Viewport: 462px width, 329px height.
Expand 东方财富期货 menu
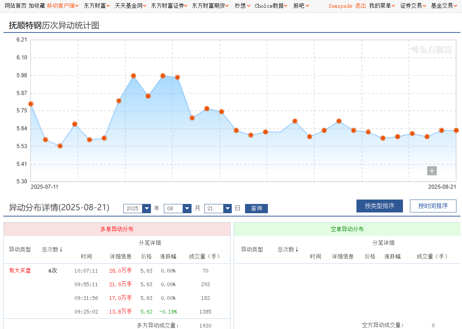coord(210,6)
